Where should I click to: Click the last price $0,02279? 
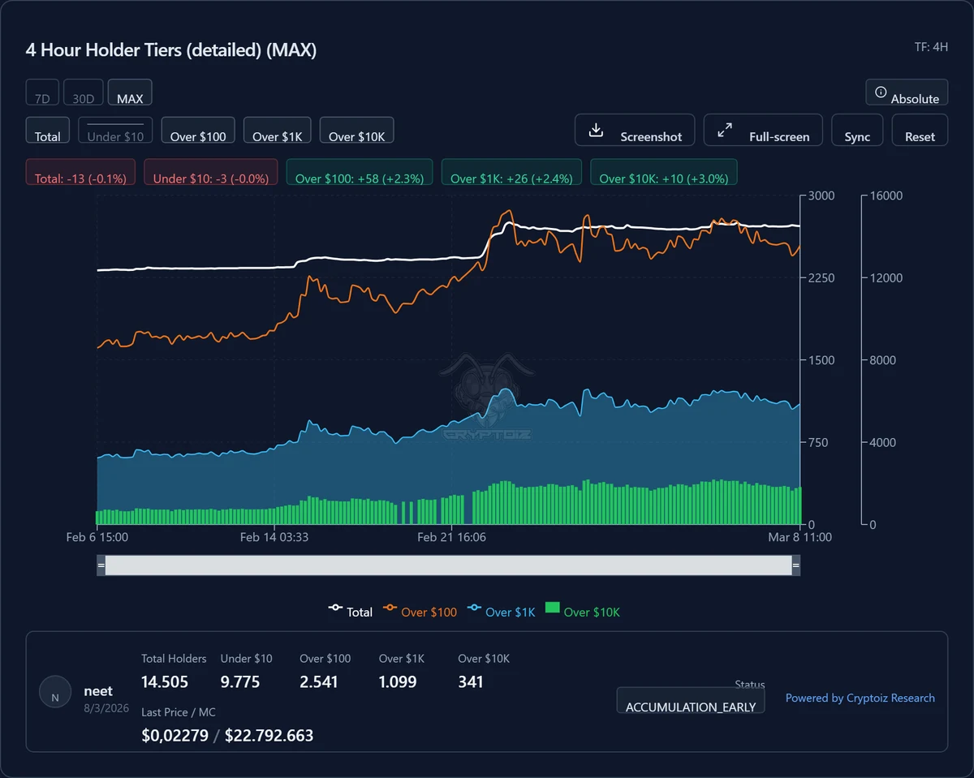click(175, 736)
